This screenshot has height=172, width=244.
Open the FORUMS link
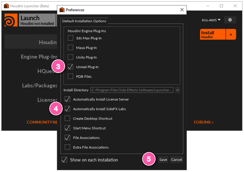click(204, 122)
